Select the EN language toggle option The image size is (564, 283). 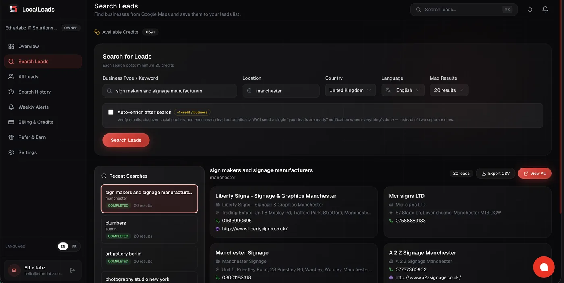tap(63, 246)
